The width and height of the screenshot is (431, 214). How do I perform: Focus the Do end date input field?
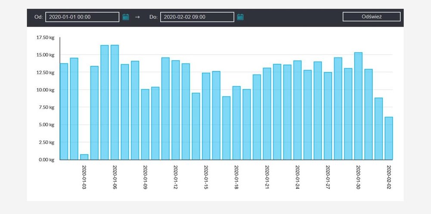coord(197,17)
